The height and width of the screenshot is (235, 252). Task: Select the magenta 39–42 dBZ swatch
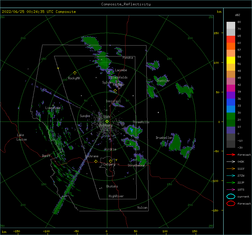tap(231, 88)
